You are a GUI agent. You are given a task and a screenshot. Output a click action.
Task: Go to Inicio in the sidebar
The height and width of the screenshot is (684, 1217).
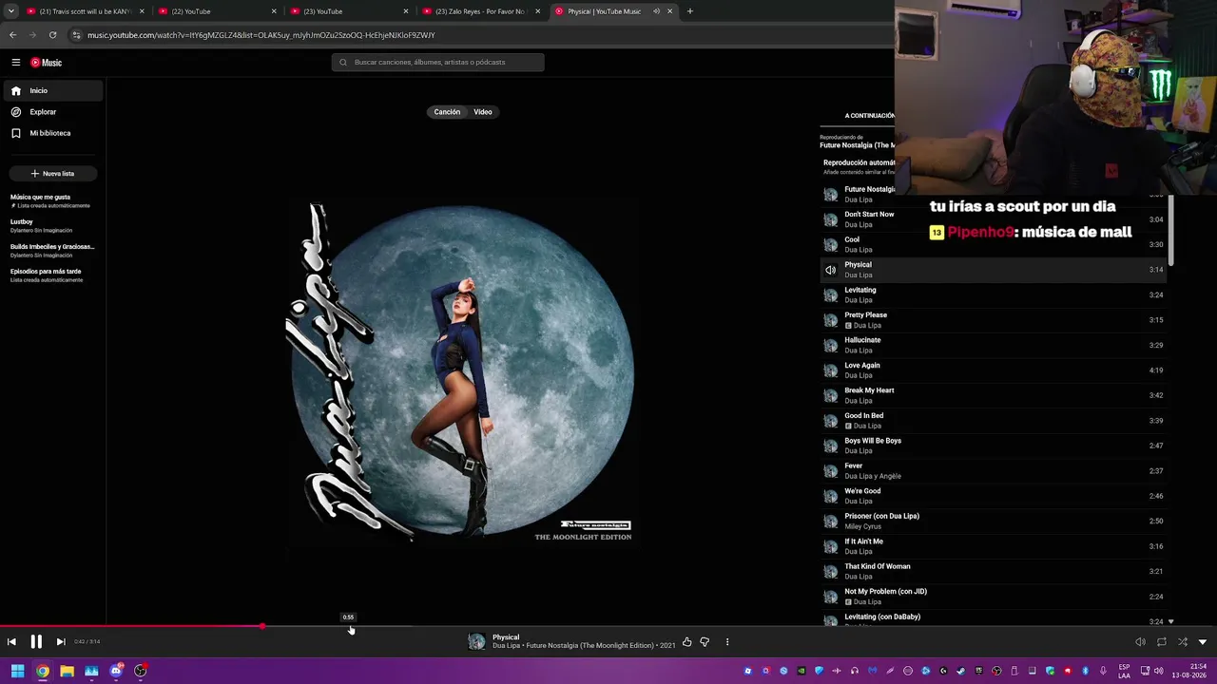pos(53,90)
